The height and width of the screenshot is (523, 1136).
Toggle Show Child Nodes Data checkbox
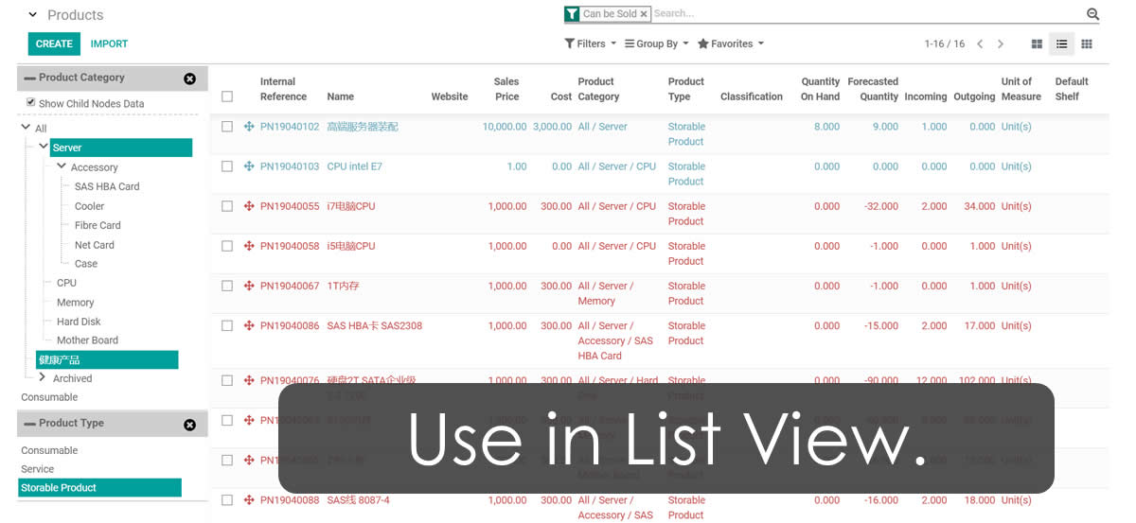pos(31,102)
